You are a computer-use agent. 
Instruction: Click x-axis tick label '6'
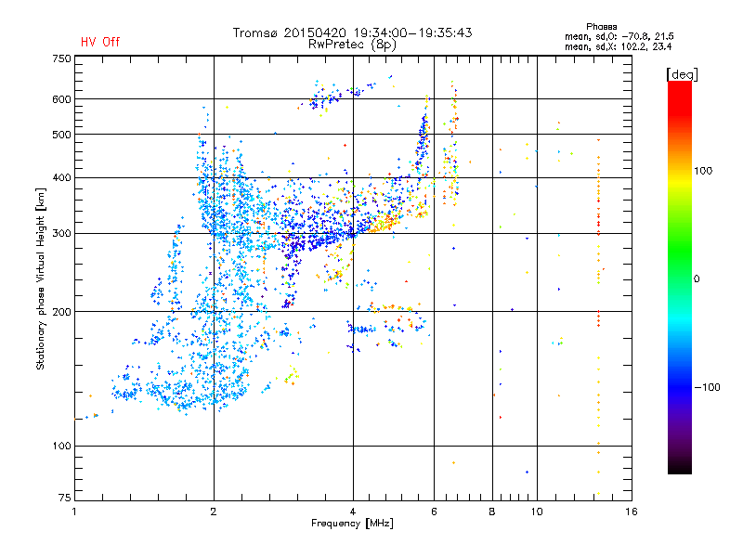pos(434,512)
